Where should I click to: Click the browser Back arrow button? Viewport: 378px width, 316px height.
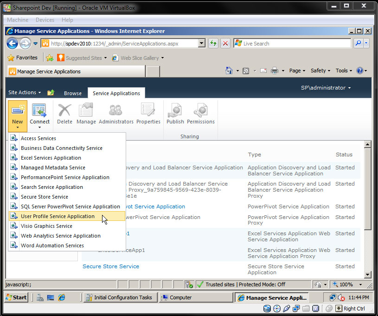13,44
